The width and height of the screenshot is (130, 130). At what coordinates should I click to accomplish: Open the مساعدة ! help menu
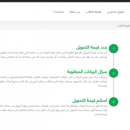point(58,12)
